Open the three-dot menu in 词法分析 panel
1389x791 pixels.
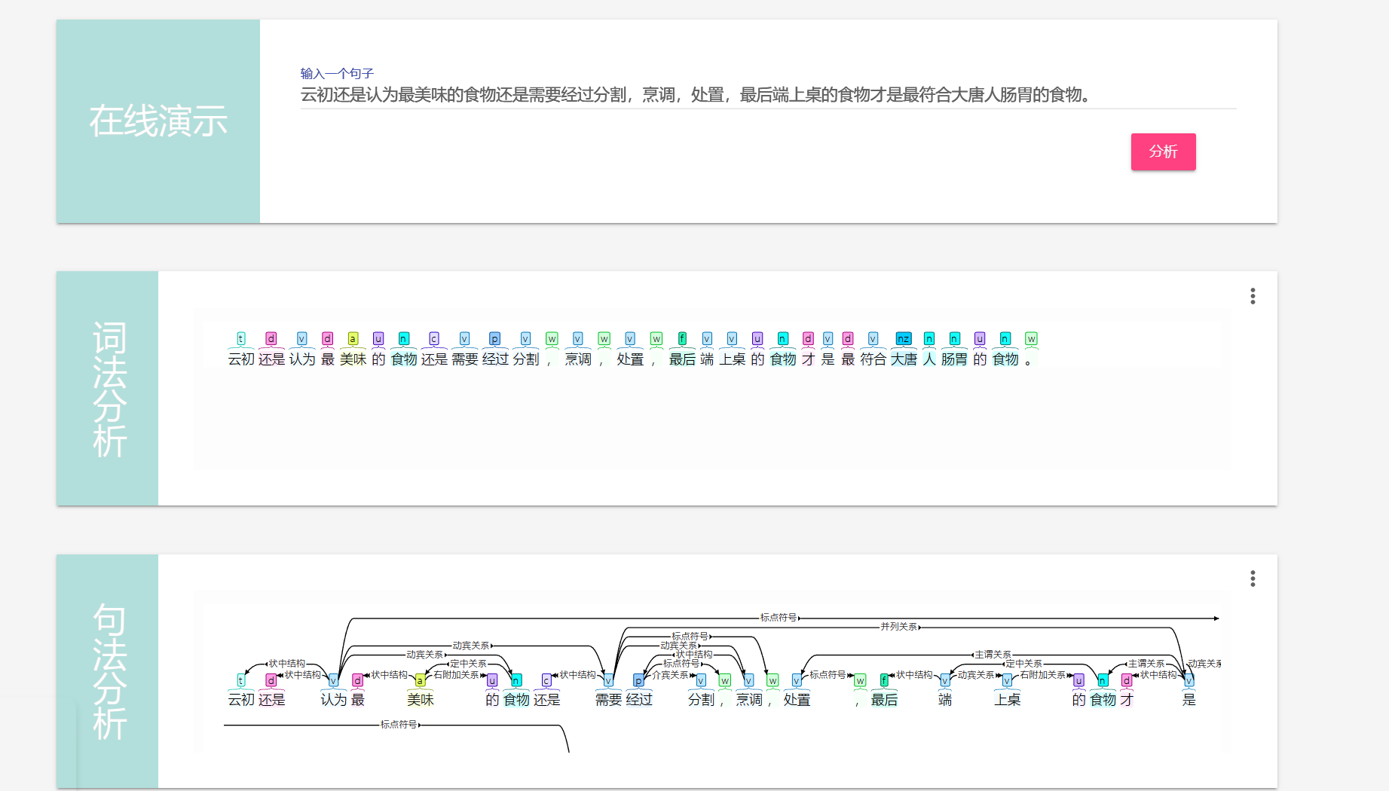coord(1253,296)
